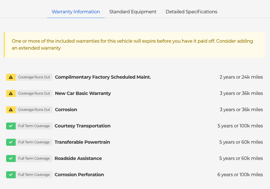Click the Corrosion Perforation warranty label
This screenshot has width=270, height=189.
[79, 175]
